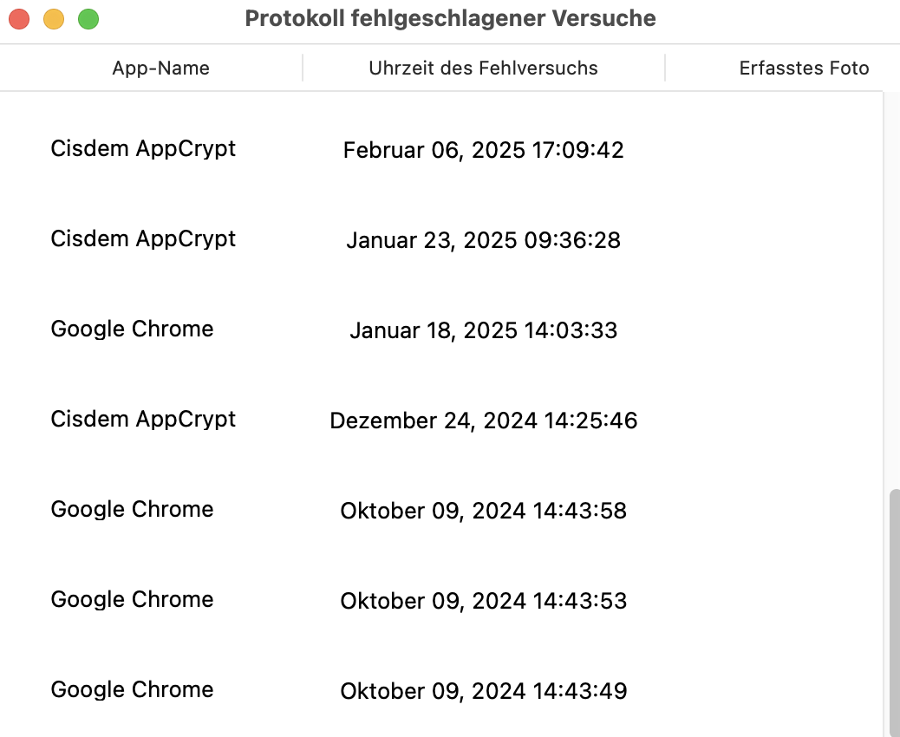Screen dimensions: 900x737
Task: Select Google Chrome name in the 14:43:58 row
Action: tap(132, 510)
